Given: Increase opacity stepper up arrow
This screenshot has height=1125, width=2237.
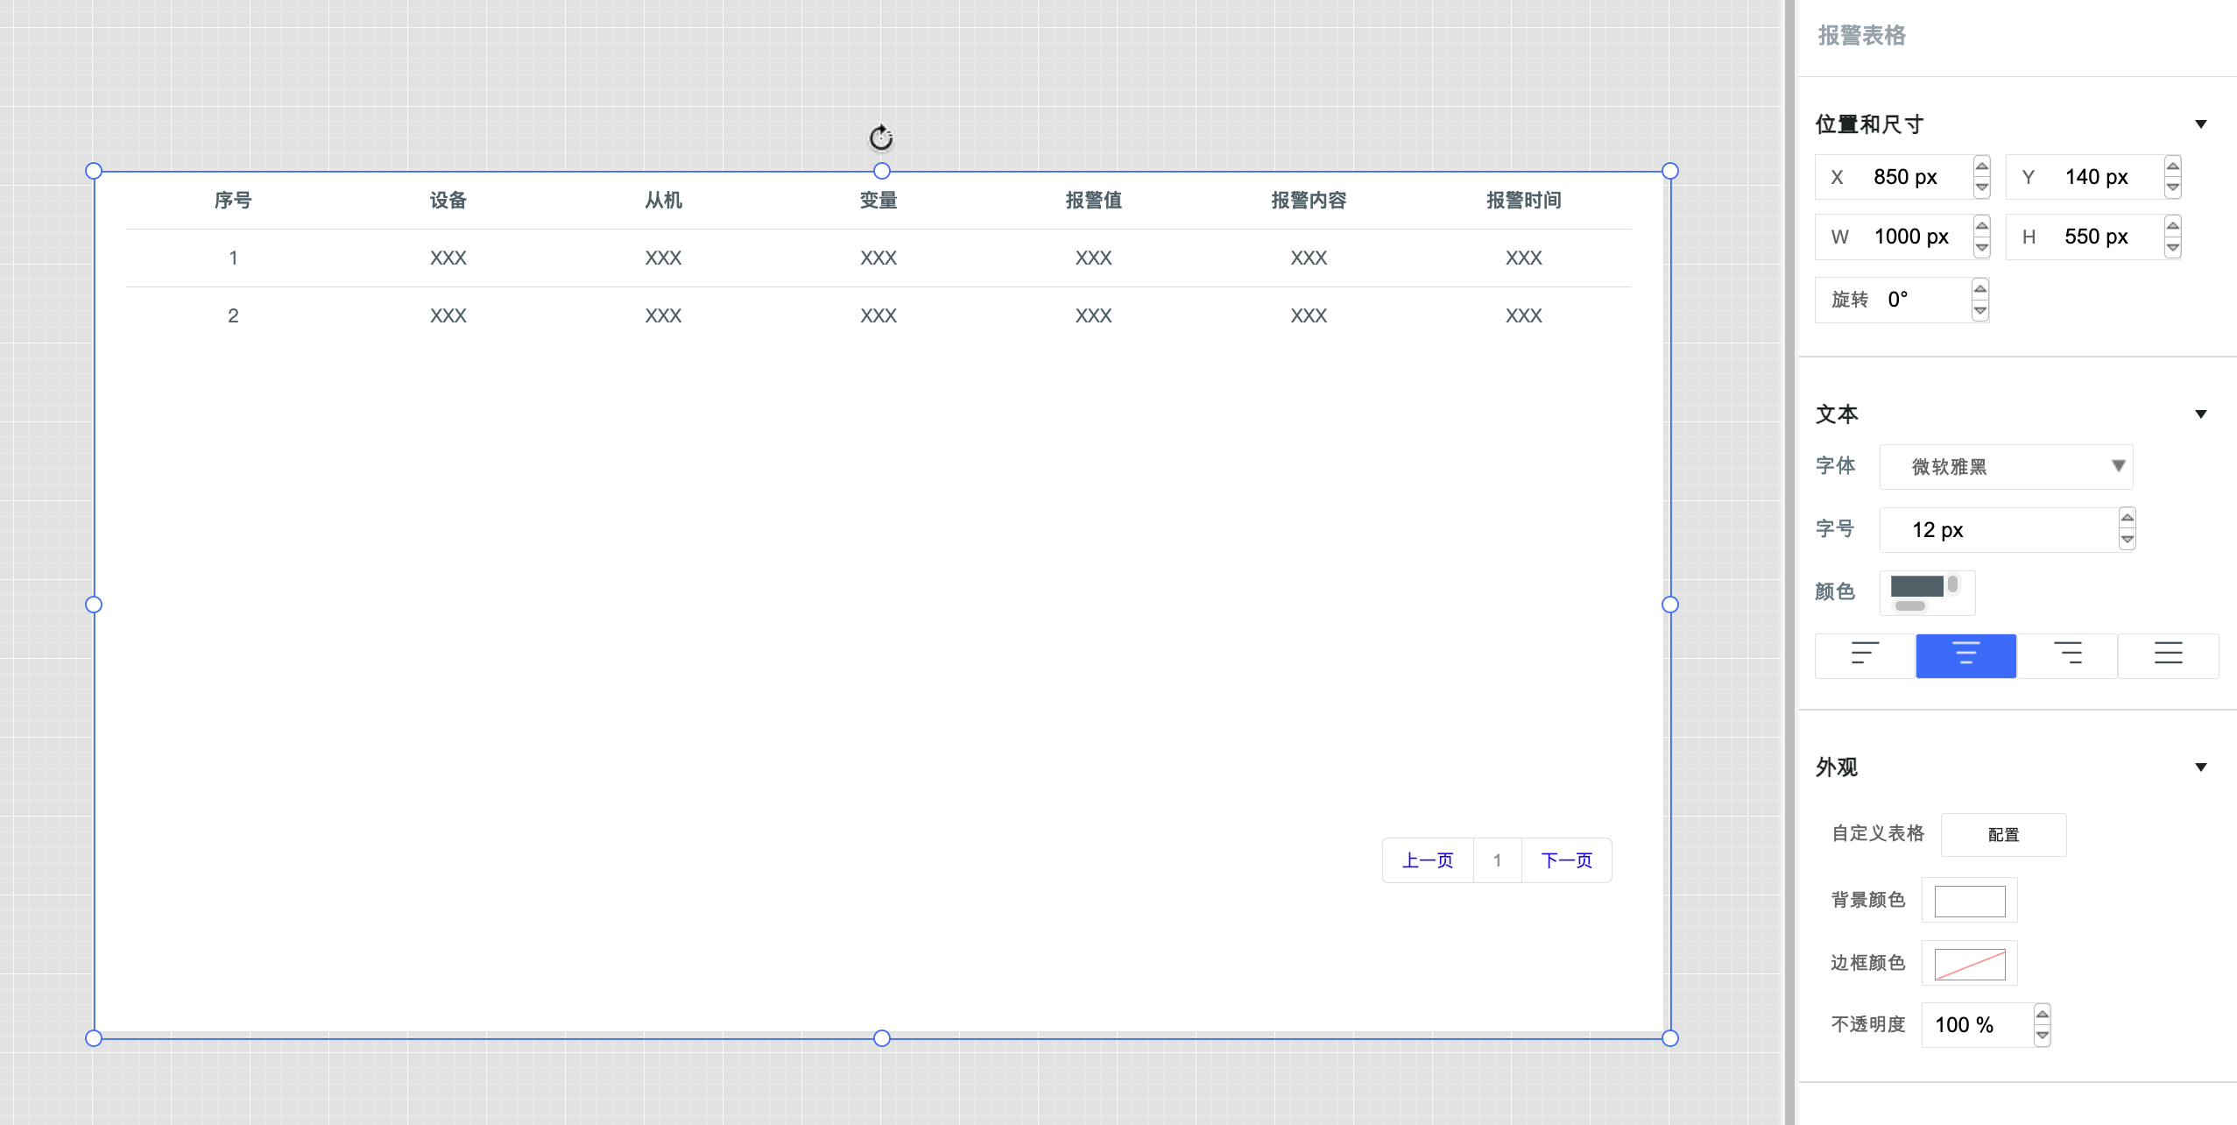Looking at the screenshot, I should click(x=2042, y=1015).
